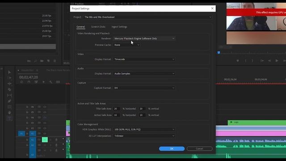Select the green Logo clip in timeline
This screenshot has height=161, width=286.
coord(257,122)
